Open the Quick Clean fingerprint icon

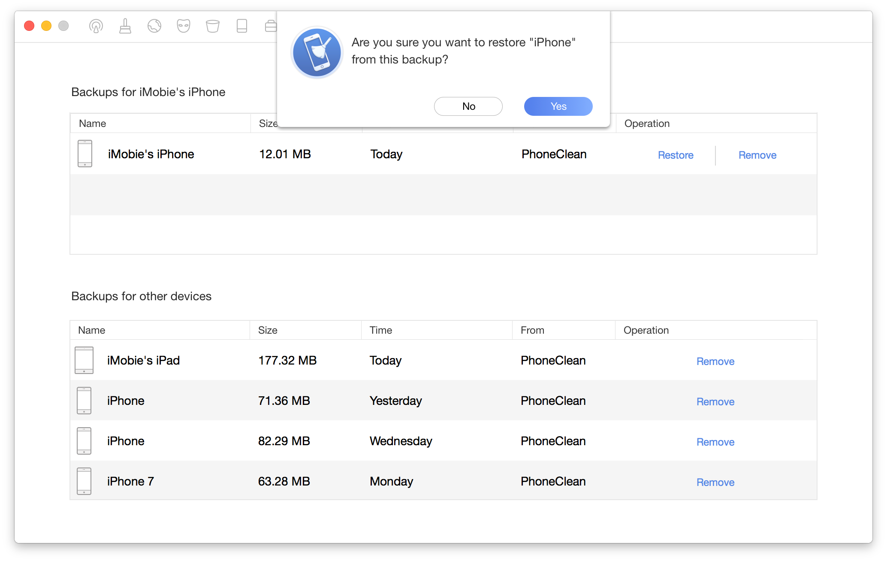[x=96, y=26]
